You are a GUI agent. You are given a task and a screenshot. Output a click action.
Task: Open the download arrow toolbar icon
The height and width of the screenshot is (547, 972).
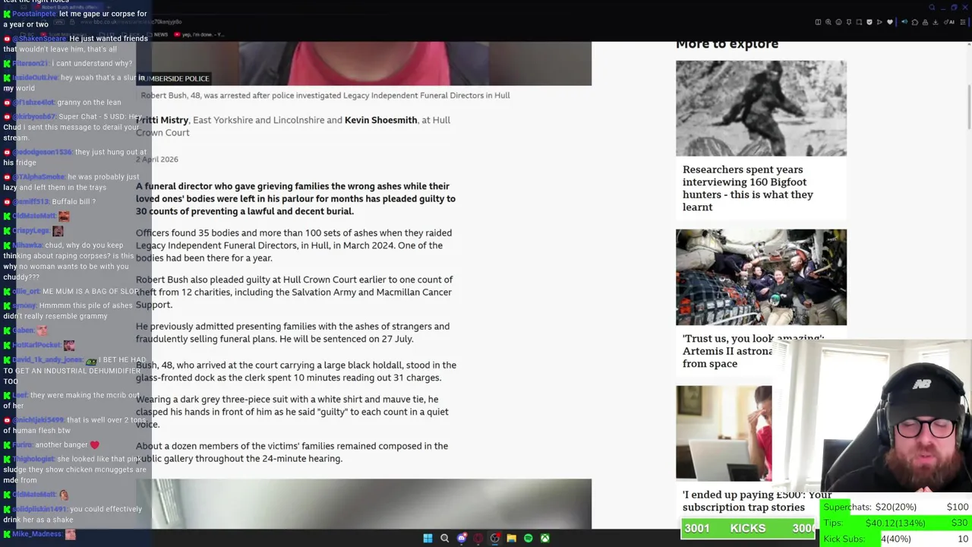click(x=936, y=22)
